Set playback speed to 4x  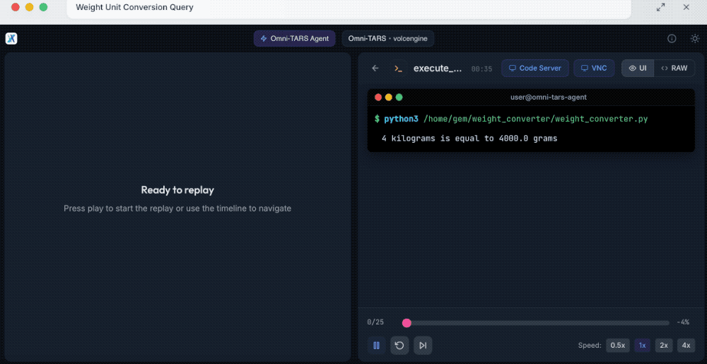(686, 346)
